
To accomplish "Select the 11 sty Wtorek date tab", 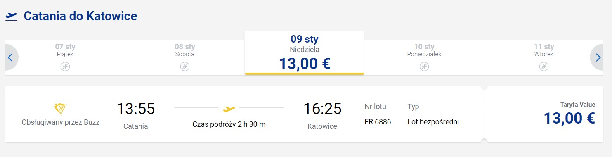I will [544, 57].
